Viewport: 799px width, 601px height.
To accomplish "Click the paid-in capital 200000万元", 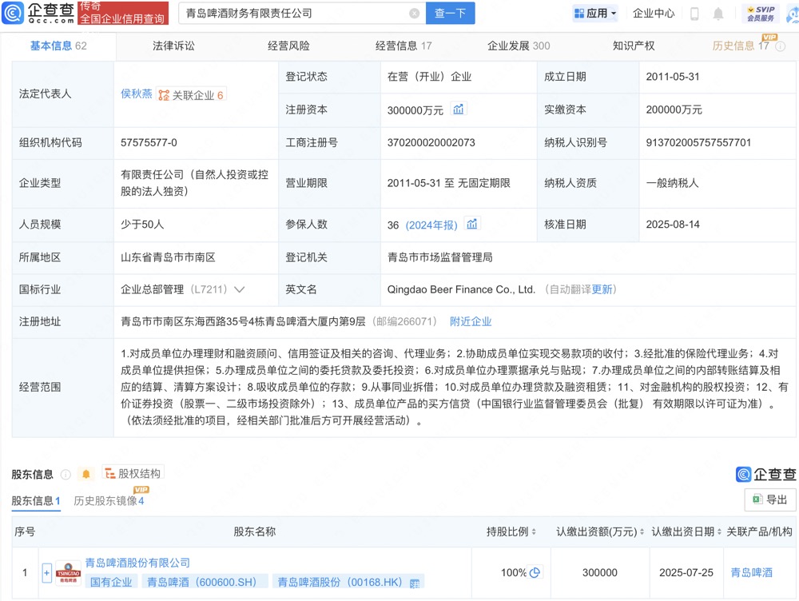I will click(674, 109).
